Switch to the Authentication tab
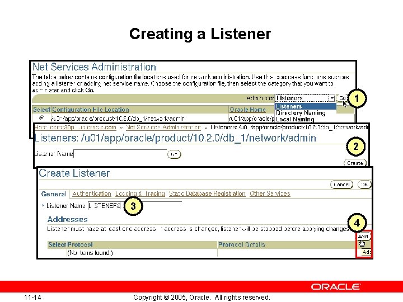 (91, 194)
